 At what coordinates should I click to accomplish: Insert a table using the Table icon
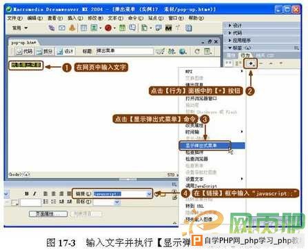[x=83, y=28]
